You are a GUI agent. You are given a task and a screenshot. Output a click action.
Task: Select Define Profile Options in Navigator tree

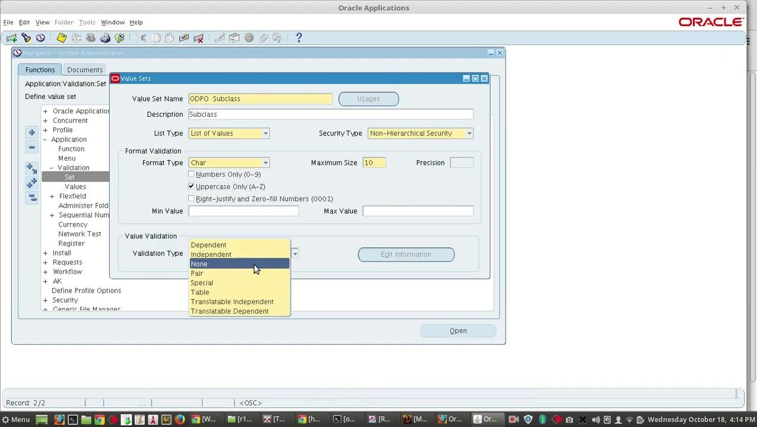[86, 291]
